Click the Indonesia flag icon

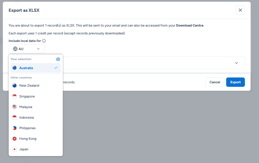point(15,117)
